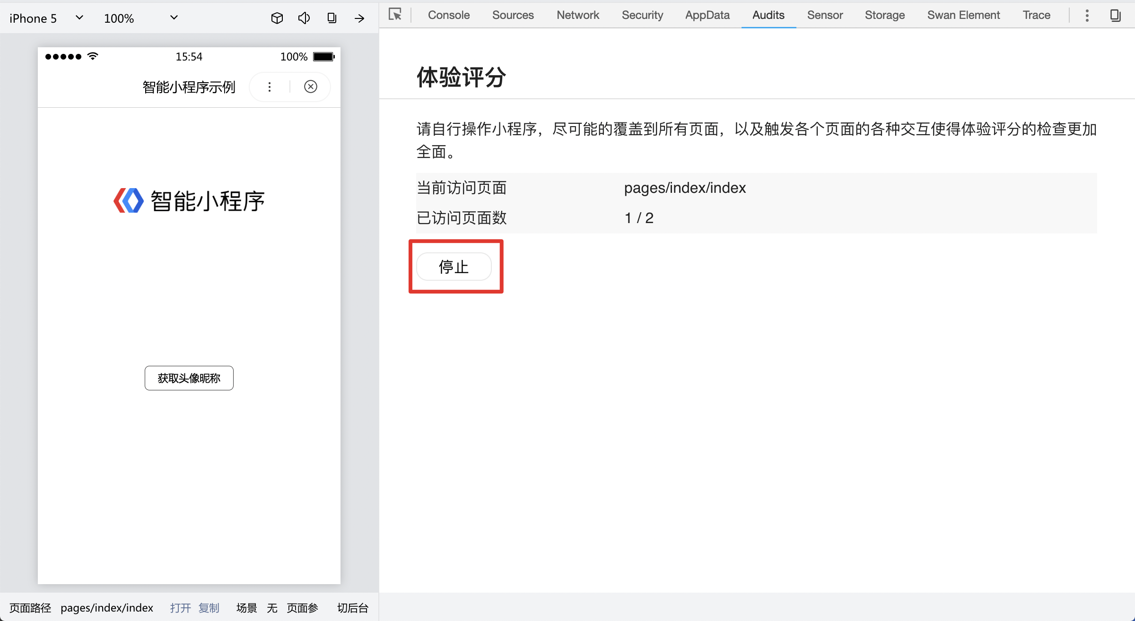
Task: Toggle the speaker sound icon
Action: click(x=304, y=18)
